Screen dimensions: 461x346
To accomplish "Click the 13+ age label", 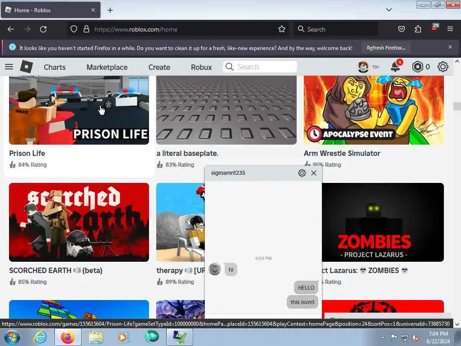I will tap(376, 67).
